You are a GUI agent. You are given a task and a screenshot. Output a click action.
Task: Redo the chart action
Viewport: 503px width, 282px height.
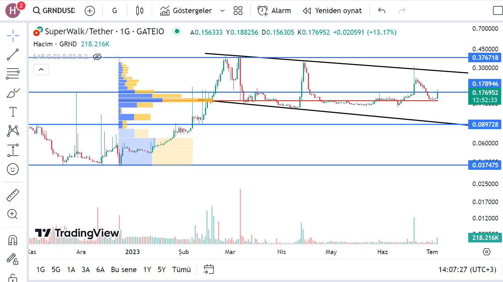pyautogui.click(x=402, y=11)
